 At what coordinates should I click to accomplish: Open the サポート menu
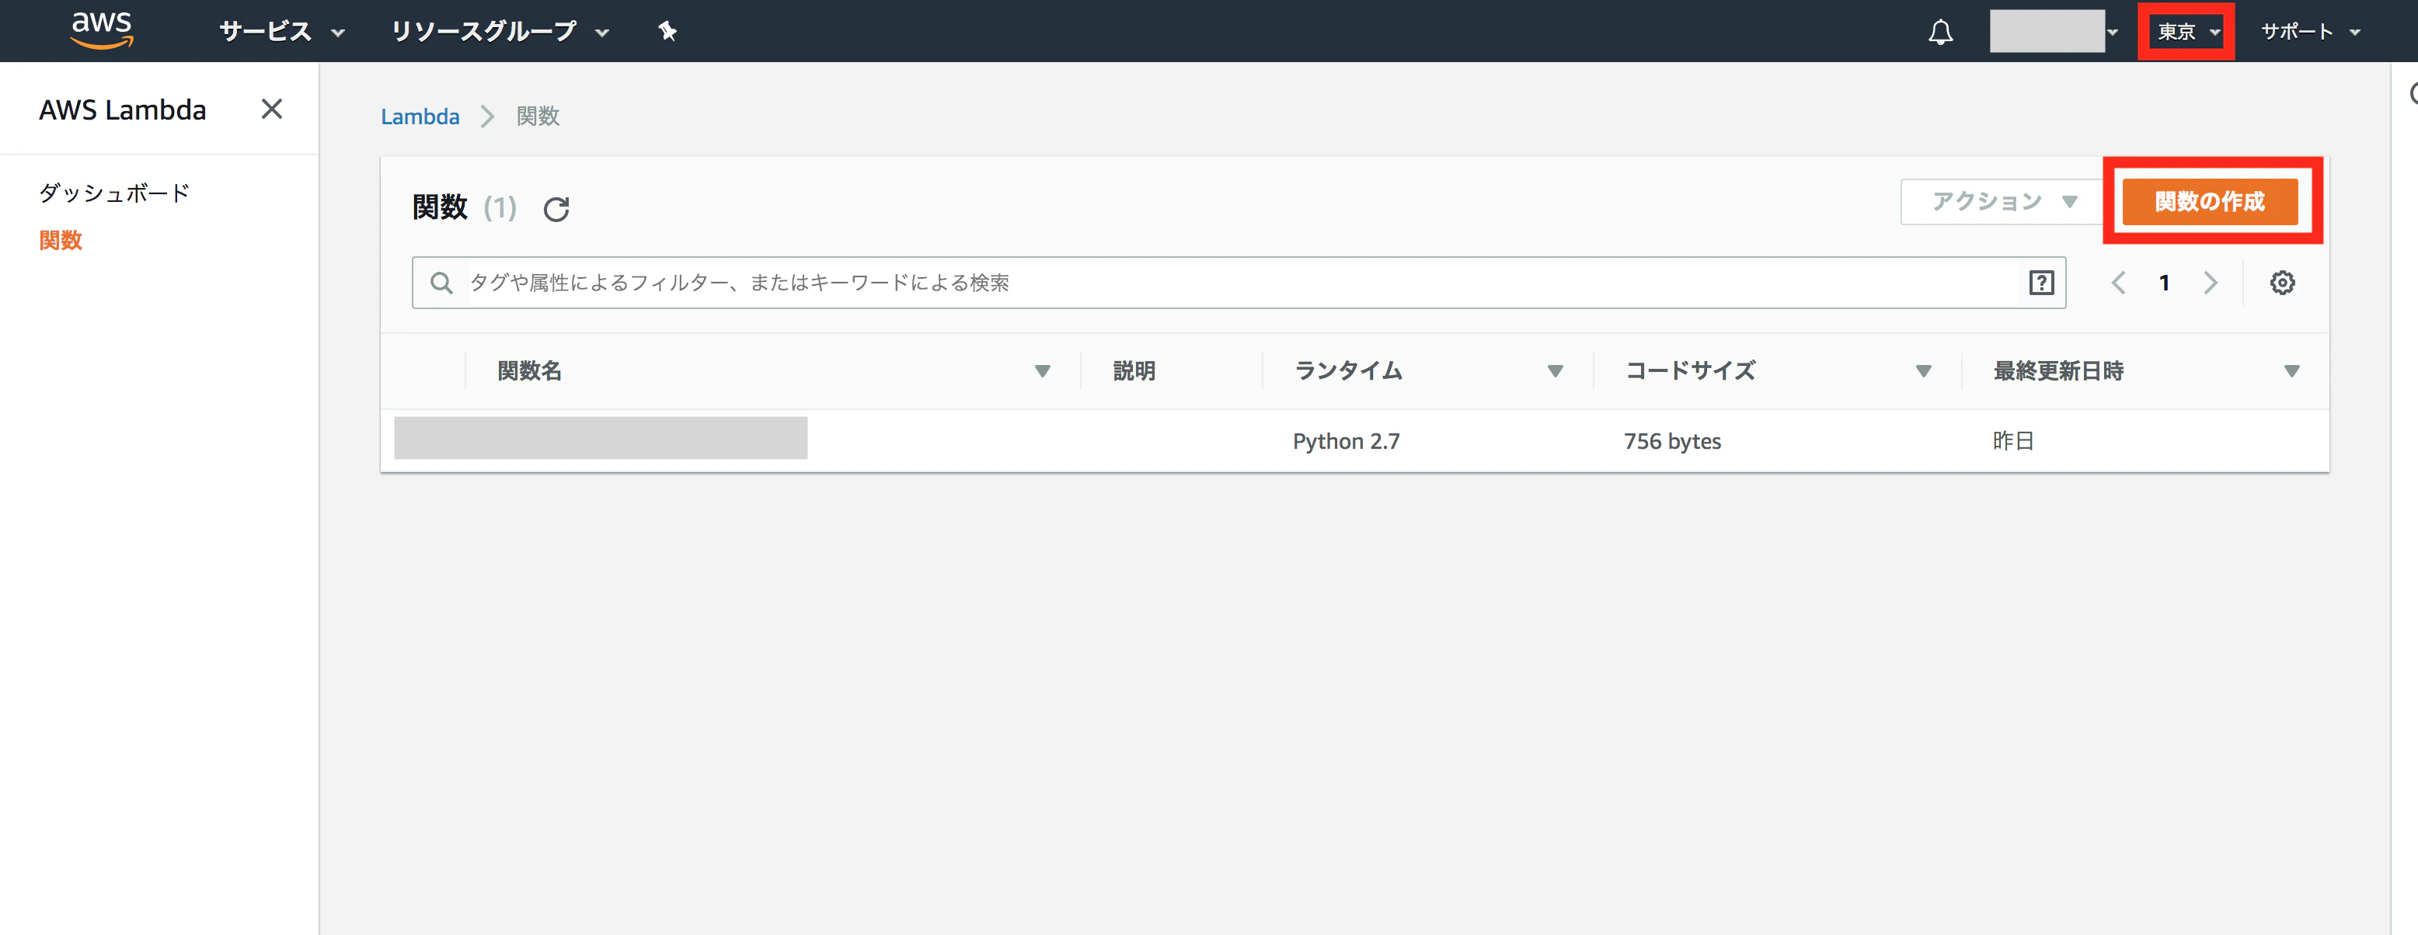[2309, 32]
